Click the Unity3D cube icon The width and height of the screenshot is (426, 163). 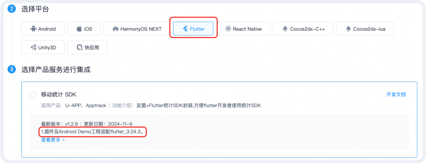34,48
